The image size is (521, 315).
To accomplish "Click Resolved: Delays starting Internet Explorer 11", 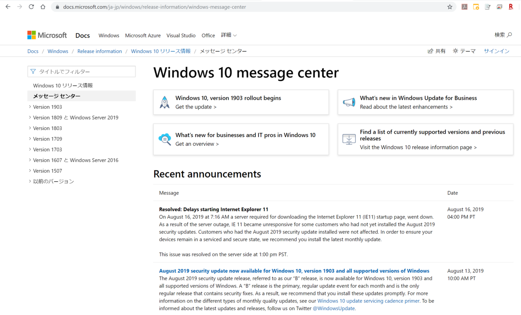I will point(214,209).
